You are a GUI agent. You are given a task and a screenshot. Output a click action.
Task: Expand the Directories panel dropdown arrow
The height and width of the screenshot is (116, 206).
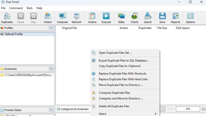coord(51,69)
